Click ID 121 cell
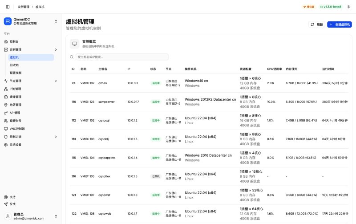Viewport: 356px width, 224px height. pos(74,195)
